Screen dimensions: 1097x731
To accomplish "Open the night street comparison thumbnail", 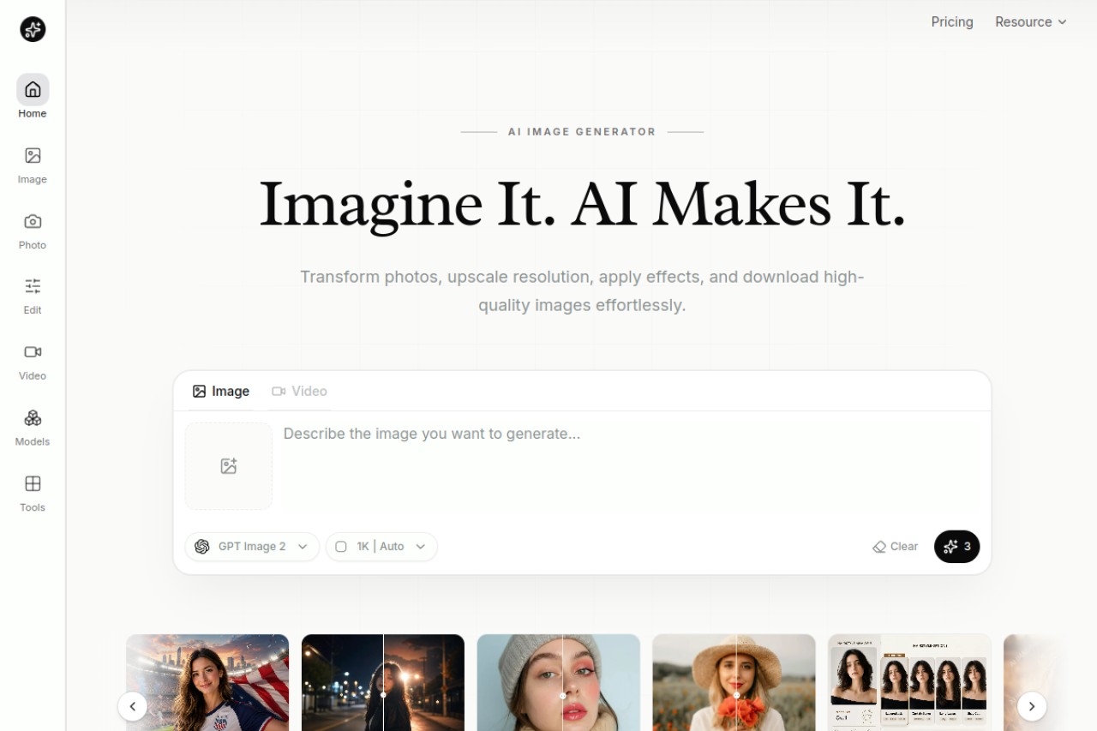I will [383, 682].
